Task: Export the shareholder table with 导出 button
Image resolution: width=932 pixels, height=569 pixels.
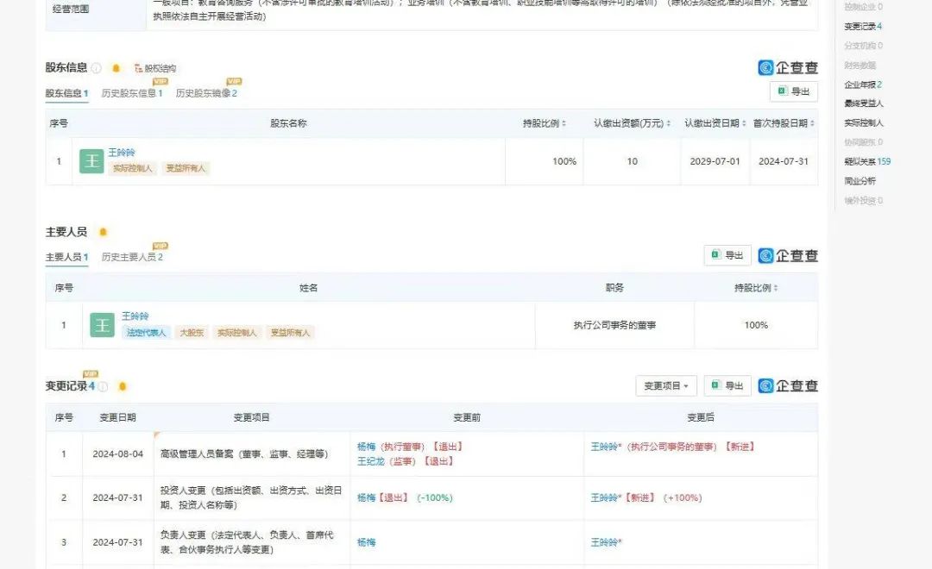Action: (x=793, y=91)
